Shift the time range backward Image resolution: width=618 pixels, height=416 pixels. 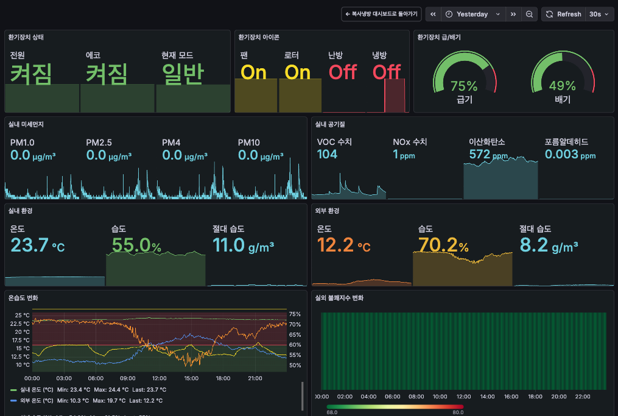coord(433,14)
